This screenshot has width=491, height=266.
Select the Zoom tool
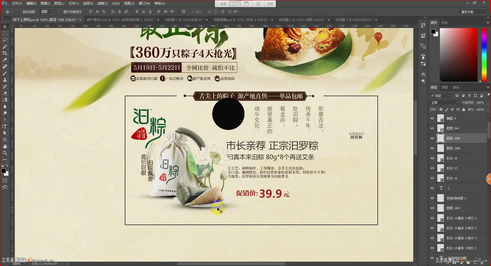(5, 153)
